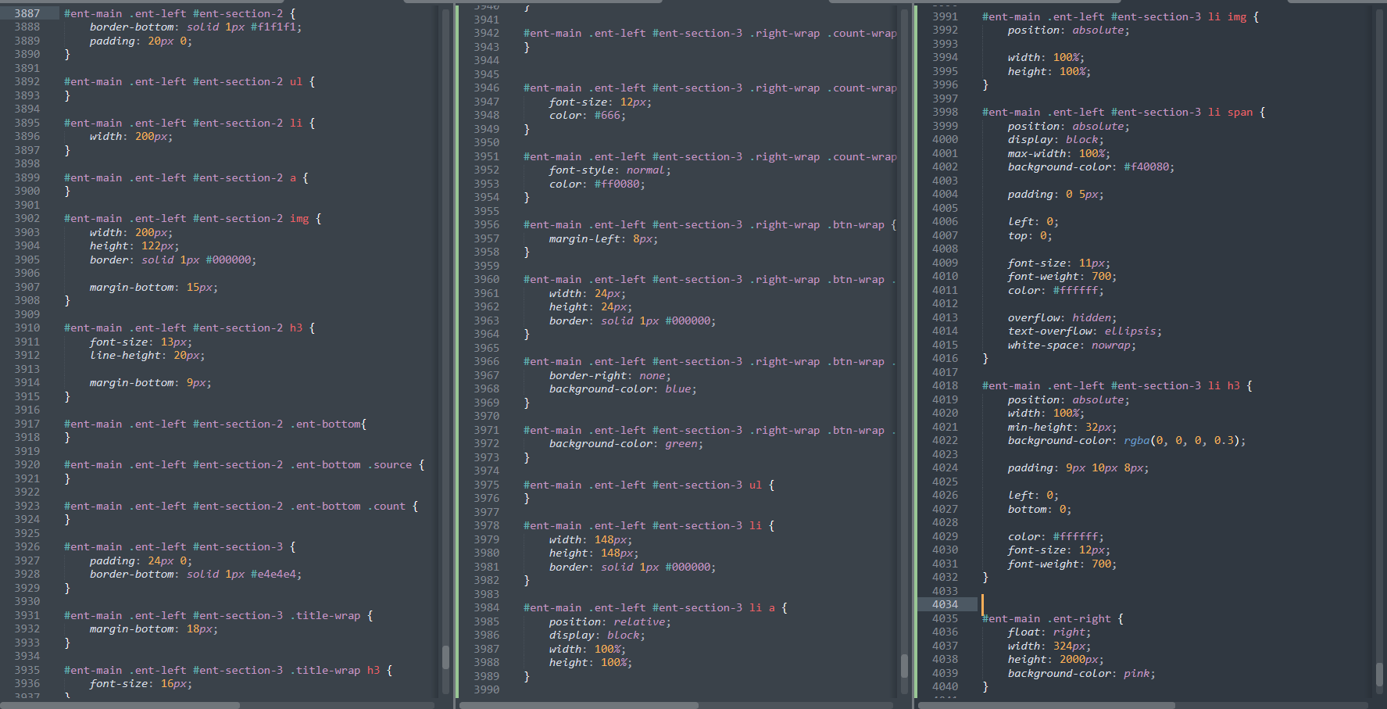The image size is (1387, 709).
Task: Click 'white-space: nowrap;' on line 4015
Action: point(1072,346)
